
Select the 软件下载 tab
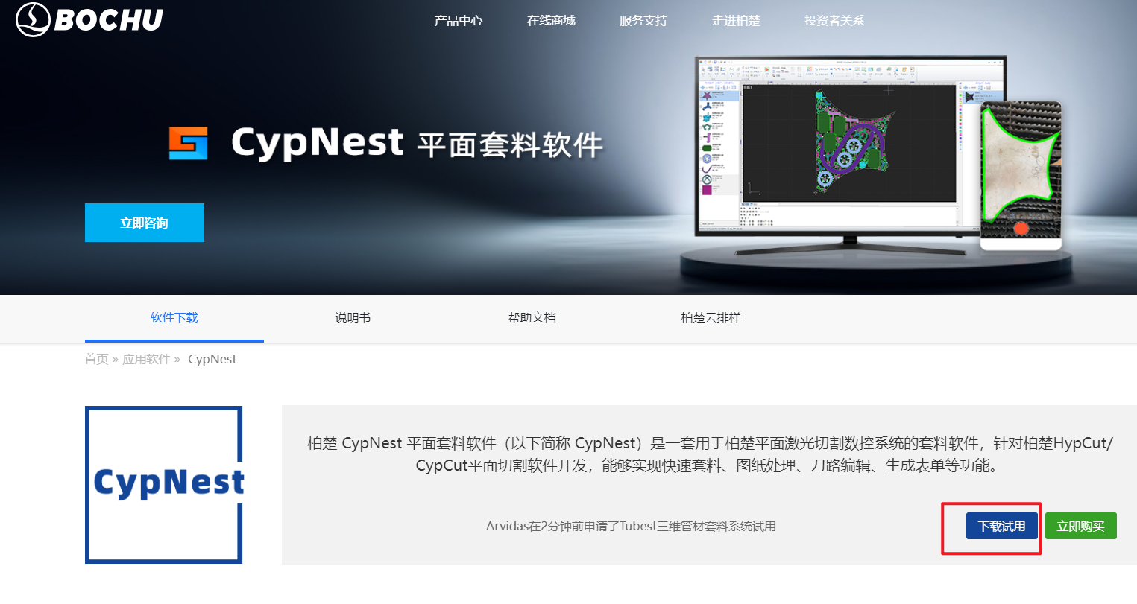(x=174, y=318)
